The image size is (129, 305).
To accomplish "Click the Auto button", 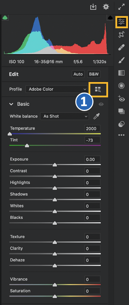I will click(x=78, y=74).
